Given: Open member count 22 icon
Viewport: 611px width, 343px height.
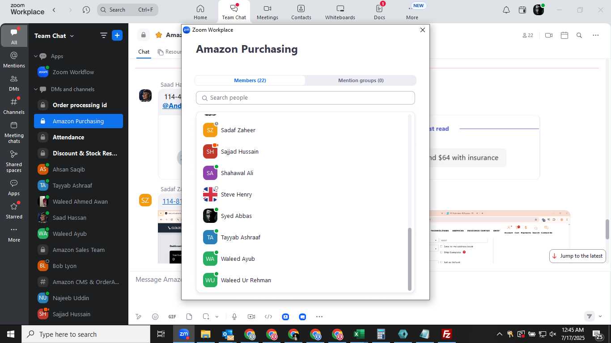Looking at the screenshot, I should pyautogui.click(x=528, y=35).
